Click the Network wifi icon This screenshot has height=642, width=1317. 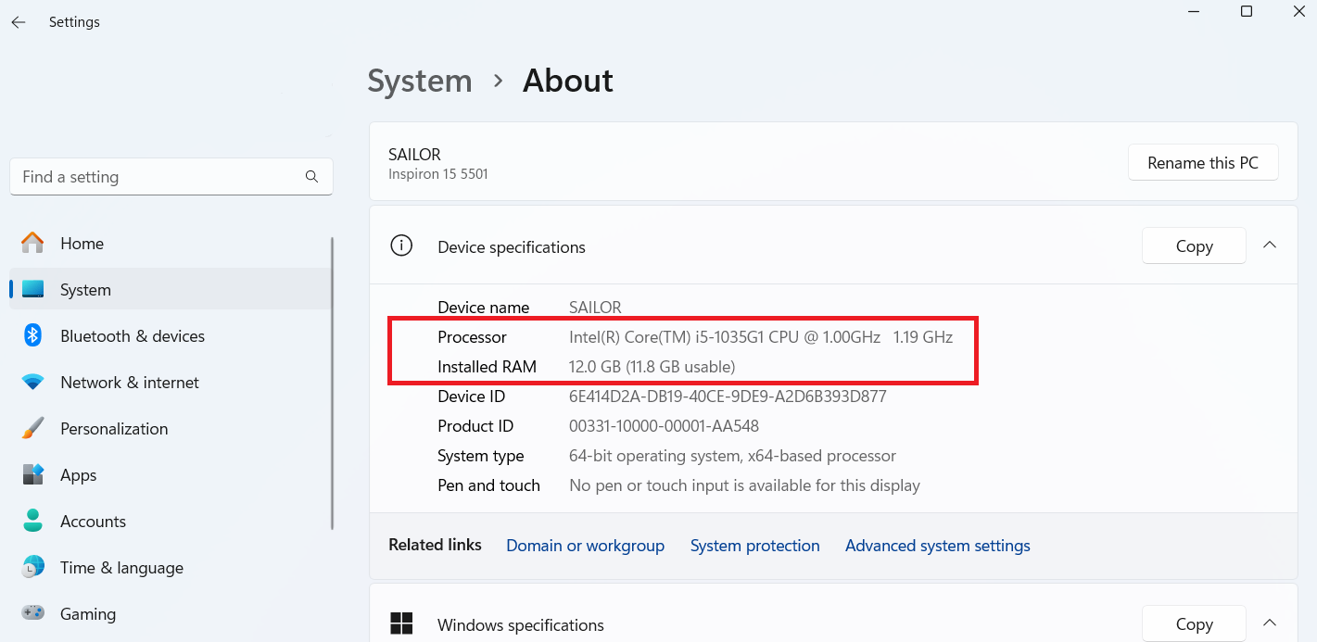pyautogui.click(x=32, y=382)
